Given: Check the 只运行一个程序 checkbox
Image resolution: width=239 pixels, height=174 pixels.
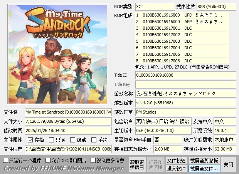Looking at the screenshot, I should (x=6, y=160).
